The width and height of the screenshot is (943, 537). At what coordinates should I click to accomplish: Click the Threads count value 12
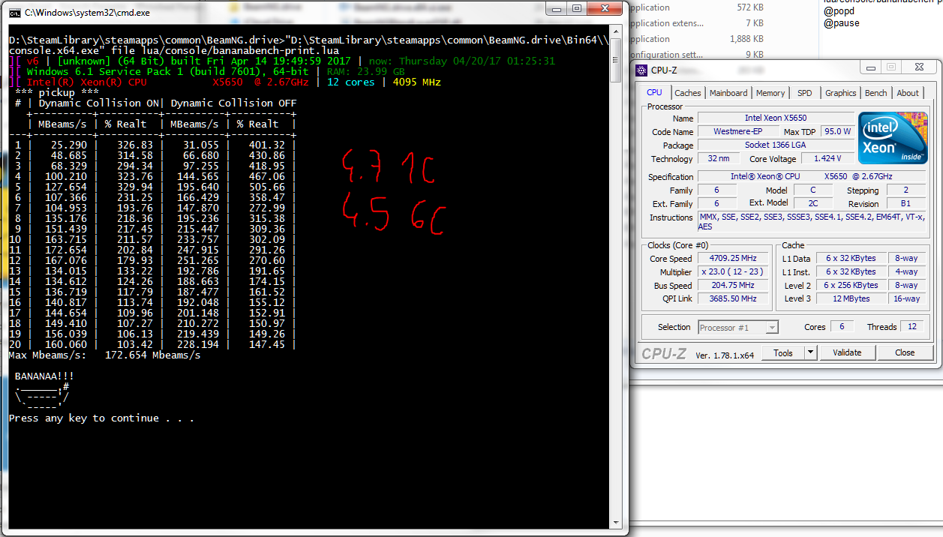click(912, 327)
